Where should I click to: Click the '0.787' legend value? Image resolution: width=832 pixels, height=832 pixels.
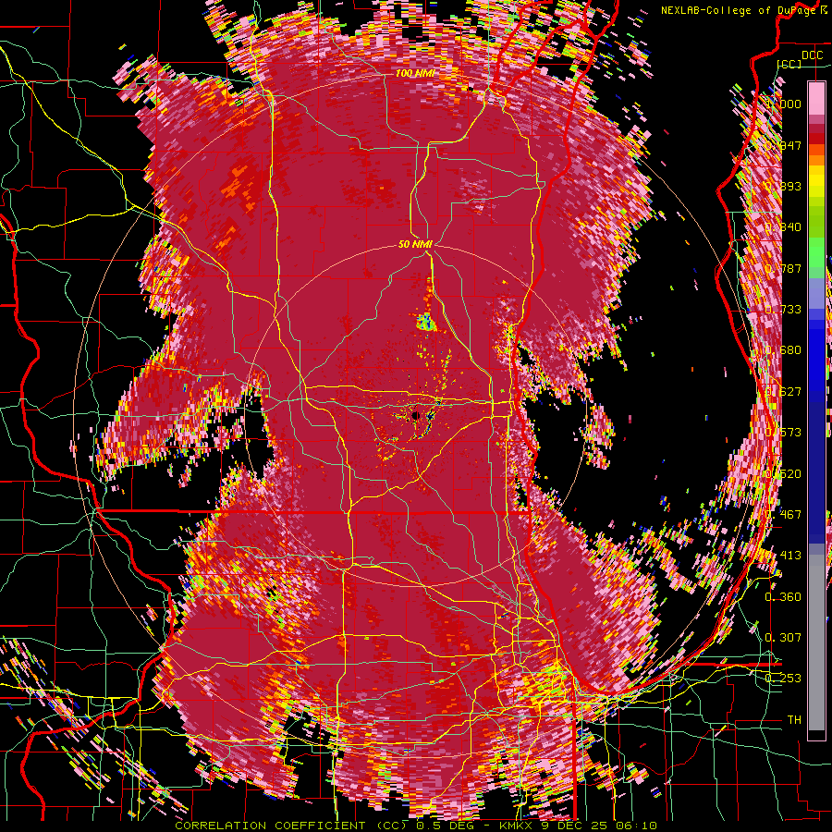click(x=783, y=268)
